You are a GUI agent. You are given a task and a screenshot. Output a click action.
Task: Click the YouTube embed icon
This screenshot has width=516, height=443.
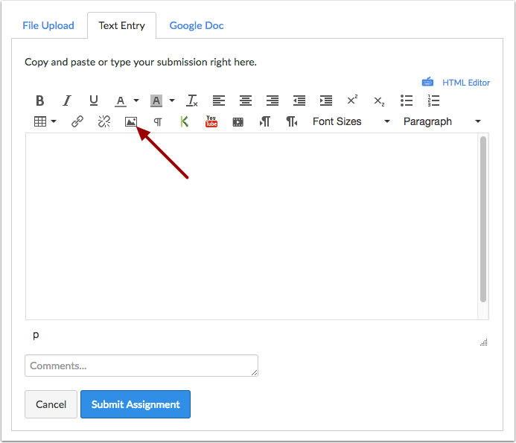211,121
